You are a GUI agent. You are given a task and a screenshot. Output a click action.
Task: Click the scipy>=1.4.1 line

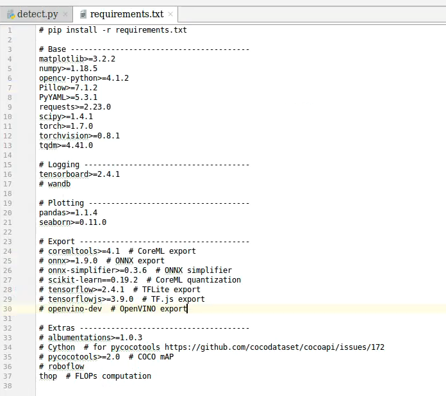point(66,117)
